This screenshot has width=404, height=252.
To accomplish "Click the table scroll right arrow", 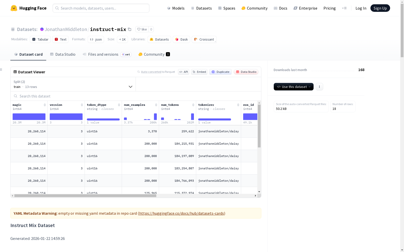I will [x=255, y=196].
